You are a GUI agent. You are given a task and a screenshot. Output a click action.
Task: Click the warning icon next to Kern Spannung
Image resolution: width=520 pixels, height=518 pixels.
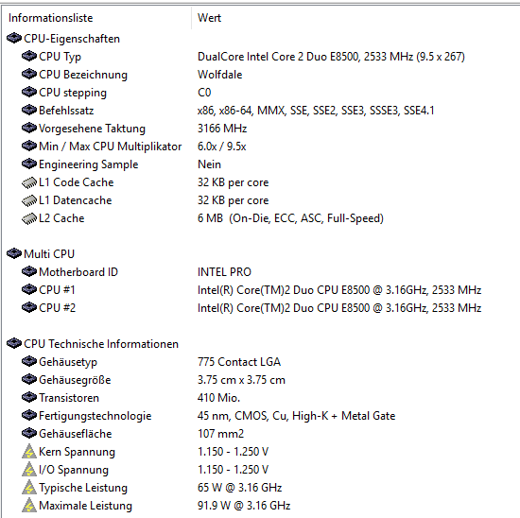click(29, 451)
